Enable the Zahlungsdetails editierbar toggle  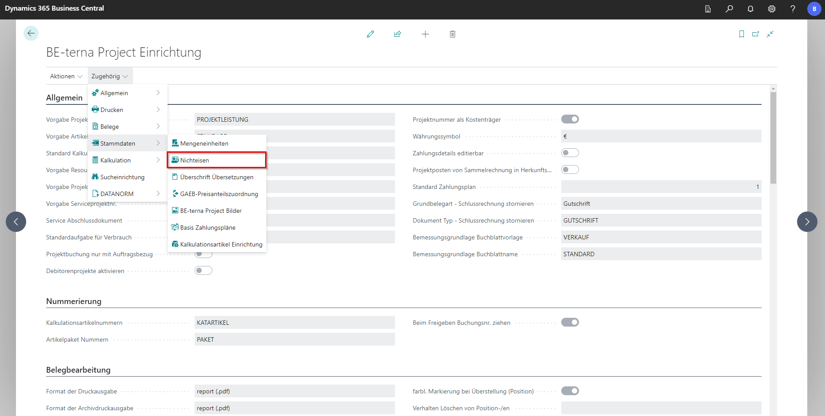570,152
